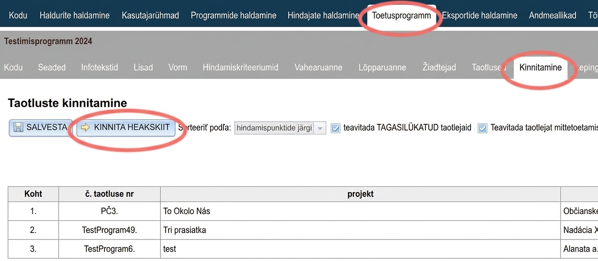598x261 pixels.
Task: Toggle the 'teavitada TAGASILÜKATUD taotlejaid' checkbox
Action: [x=335, y=128]
